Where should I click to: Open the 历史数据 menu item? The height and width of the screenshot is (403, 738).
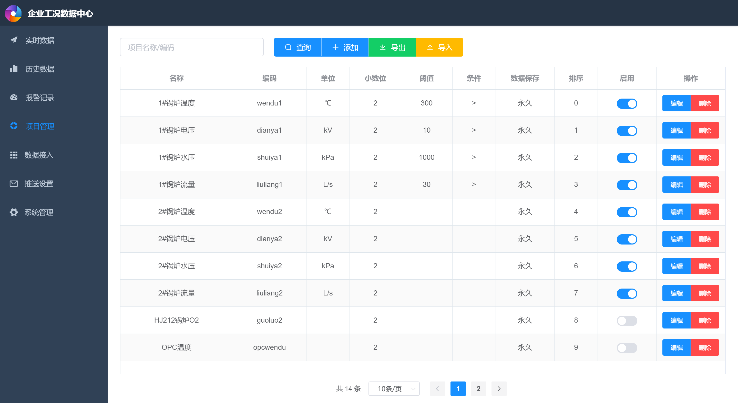[54, 69]
